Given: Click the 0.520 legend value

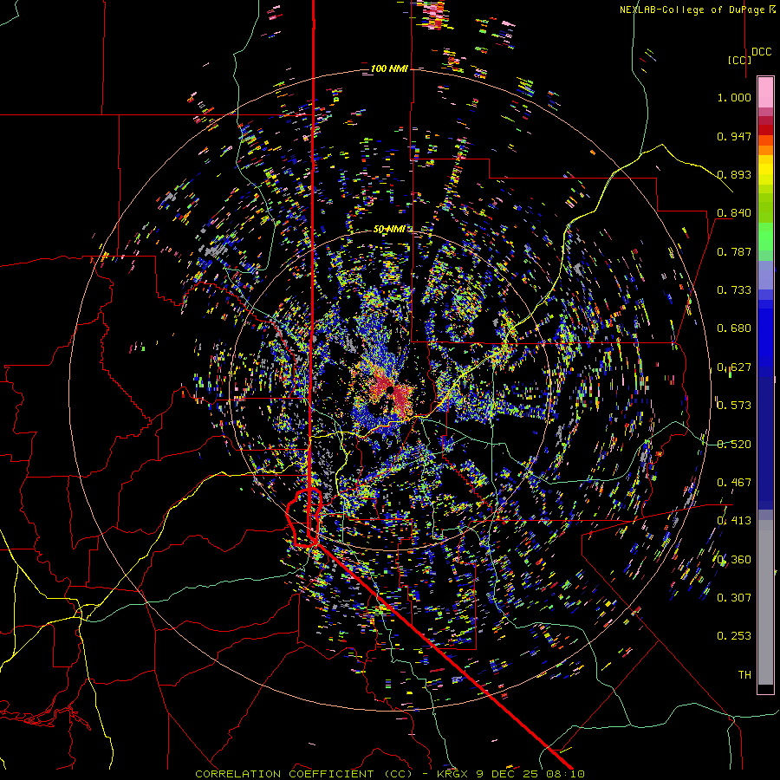Looking at the screenshot, I should point(734,445).
